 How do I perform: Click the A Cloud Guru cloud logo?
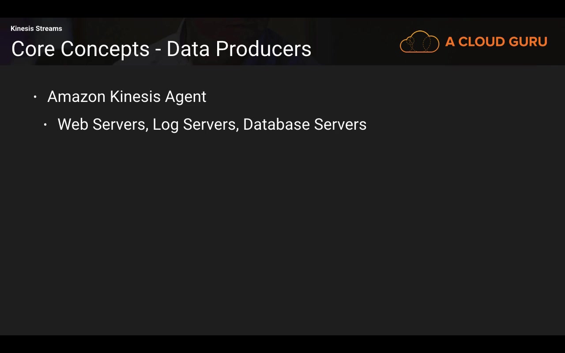click(x=419, y=42)
